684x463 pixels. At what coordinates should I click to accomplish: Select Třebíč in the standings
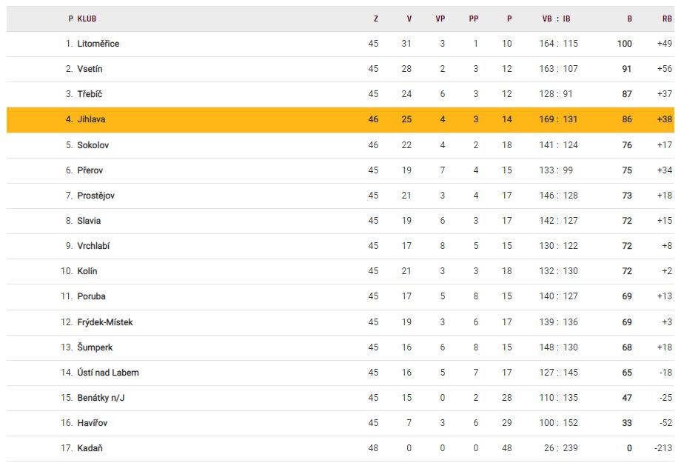click(90, 94)
